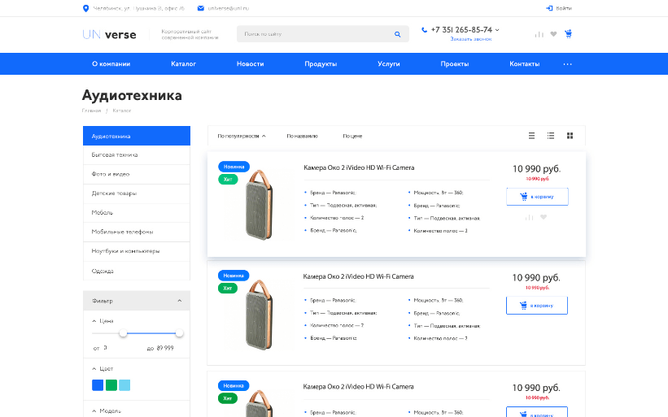Click the search magnifier icon

tap(397, 34)
